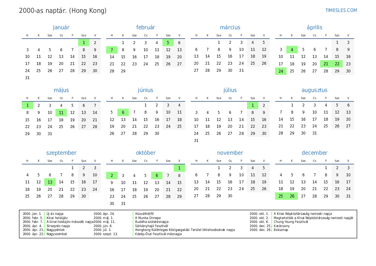Click legend entry 'Új év napja'
This screenshot has width=376, height=266.
pos(55,214)
